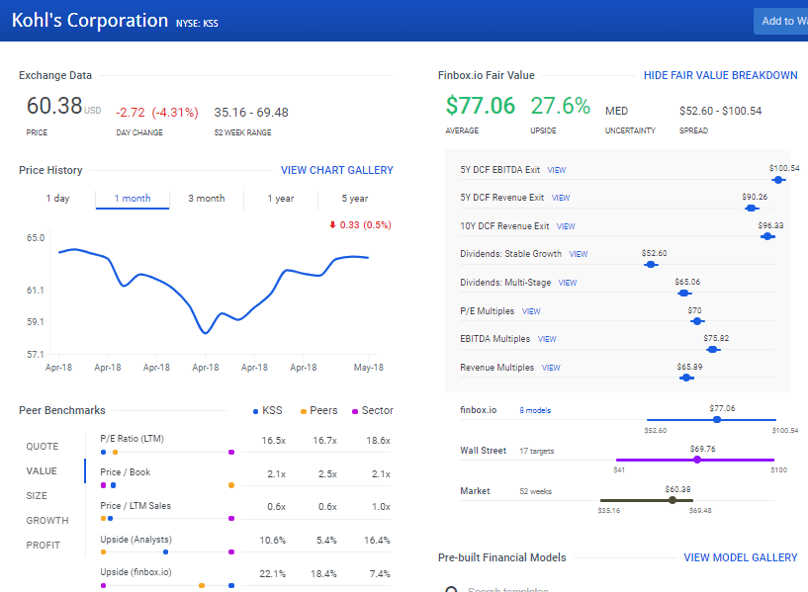Click the 5Y DCF EBITDA Exit value dot

[x=778, y=180]
